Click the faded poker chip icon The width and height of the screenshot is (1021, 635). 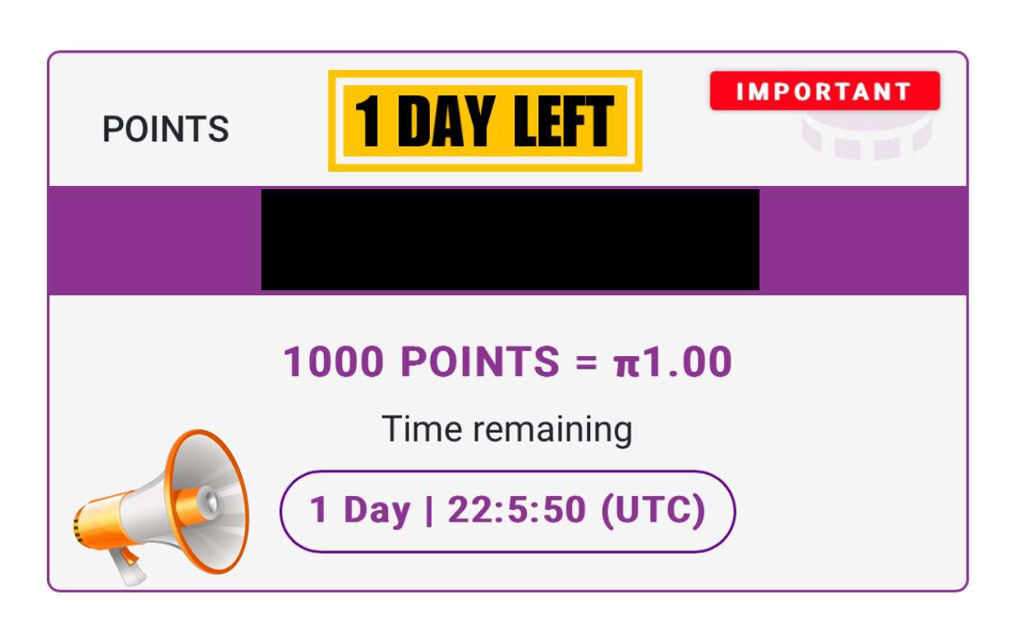point(866,133)
